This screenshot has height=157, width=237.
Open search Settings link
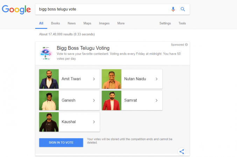tap(165, 23)
